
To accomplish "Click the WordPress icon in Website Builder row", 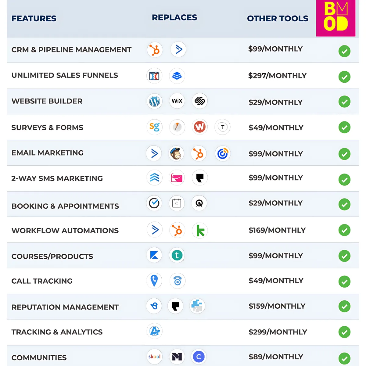I will (155, 101).
